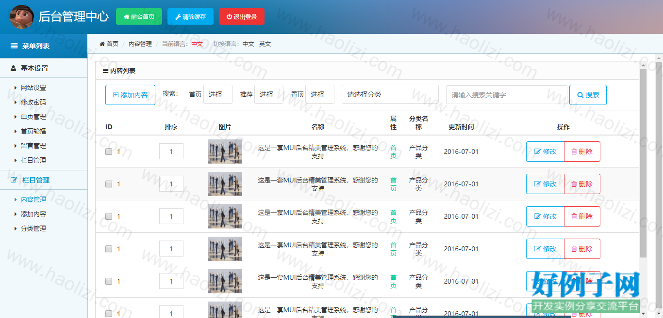The height and width of the screenshot is (318, 663).
Task: Click 删除 delete button in second row
Action: (582, 184)
